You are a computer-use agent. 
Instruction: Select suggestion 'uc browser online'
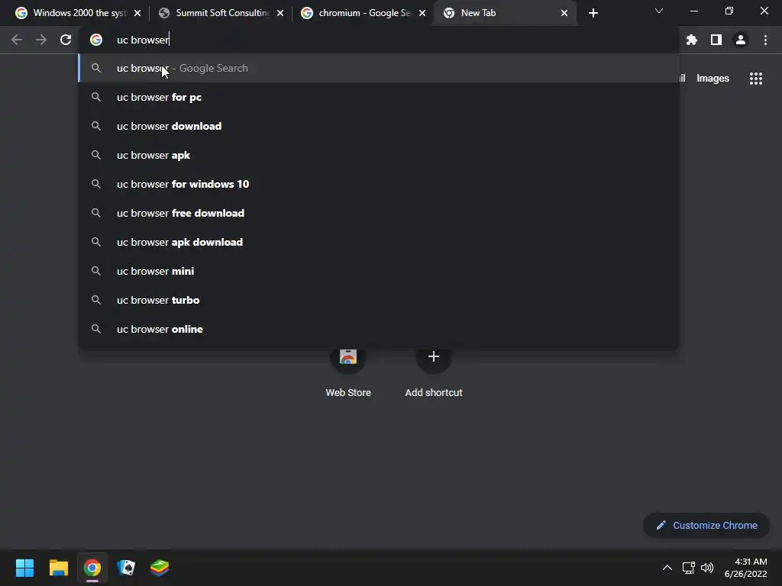[379, 329]
